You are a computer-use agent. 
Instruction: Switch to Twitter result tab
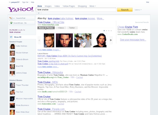coord(72,28)
